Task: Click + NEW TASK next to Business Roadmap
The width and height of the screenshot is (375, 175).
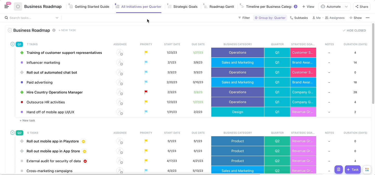Action: 67,30
